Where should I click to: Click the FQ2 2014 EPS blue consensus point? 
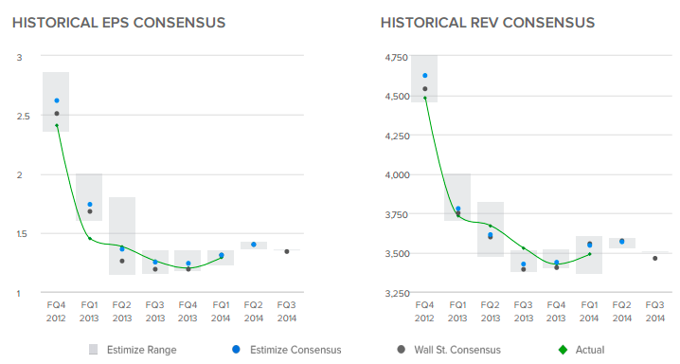click(254, 245)
